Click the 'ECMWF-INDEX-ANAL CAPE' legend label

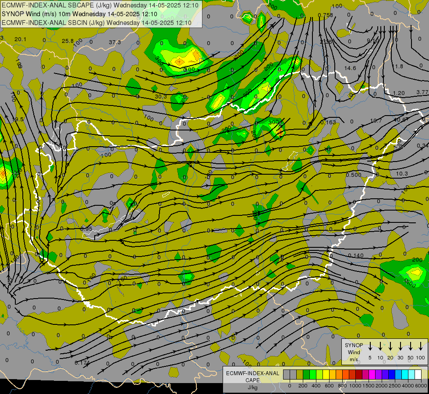pos(253,377)
